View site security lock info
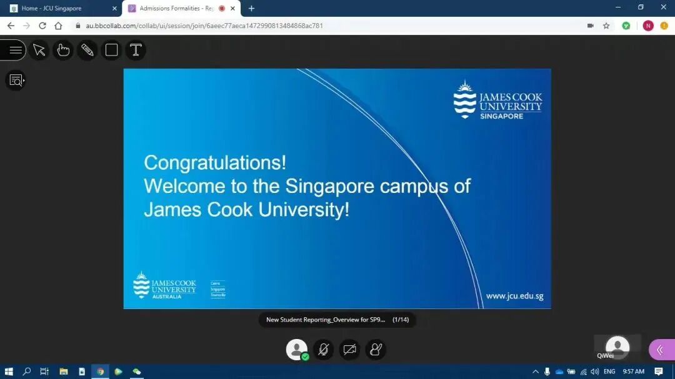 point(78,26)
